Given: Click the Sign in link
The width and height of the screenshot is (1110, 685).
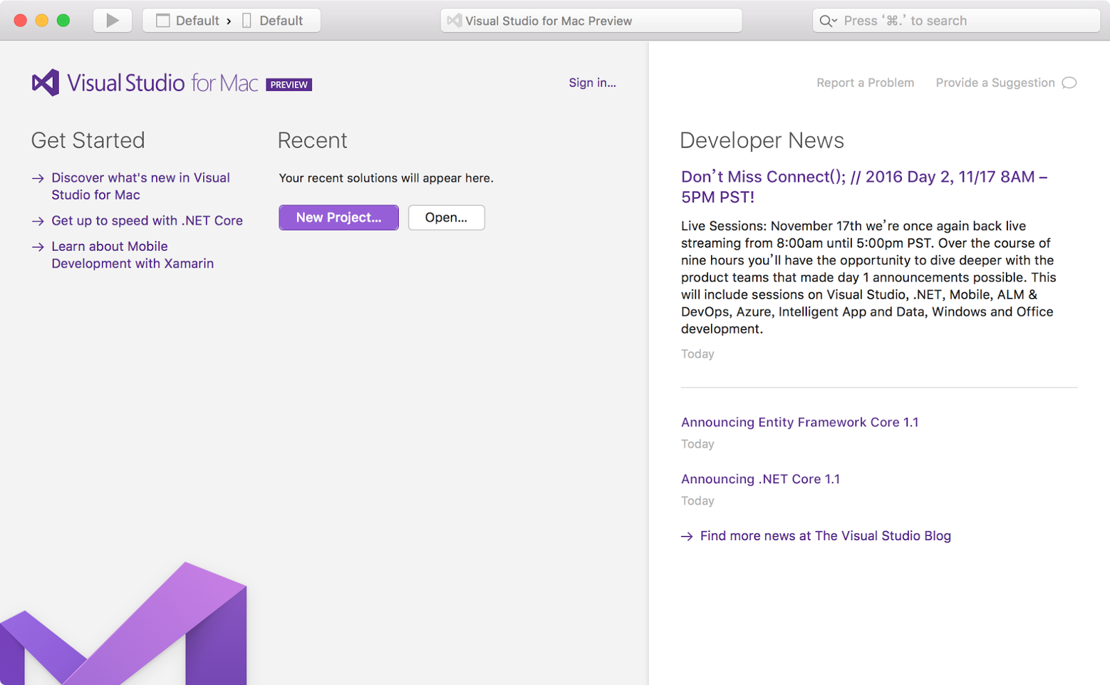Looking at the screenshot, I should [592, 83].
